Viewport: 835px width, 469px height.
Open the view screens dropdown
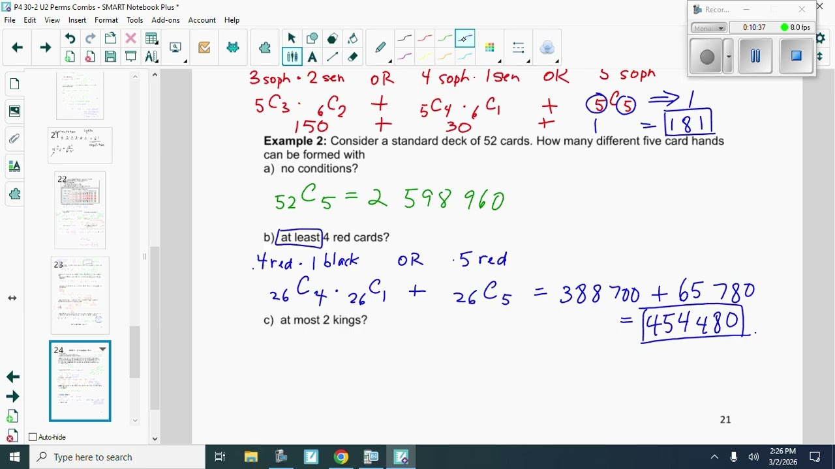175,48
